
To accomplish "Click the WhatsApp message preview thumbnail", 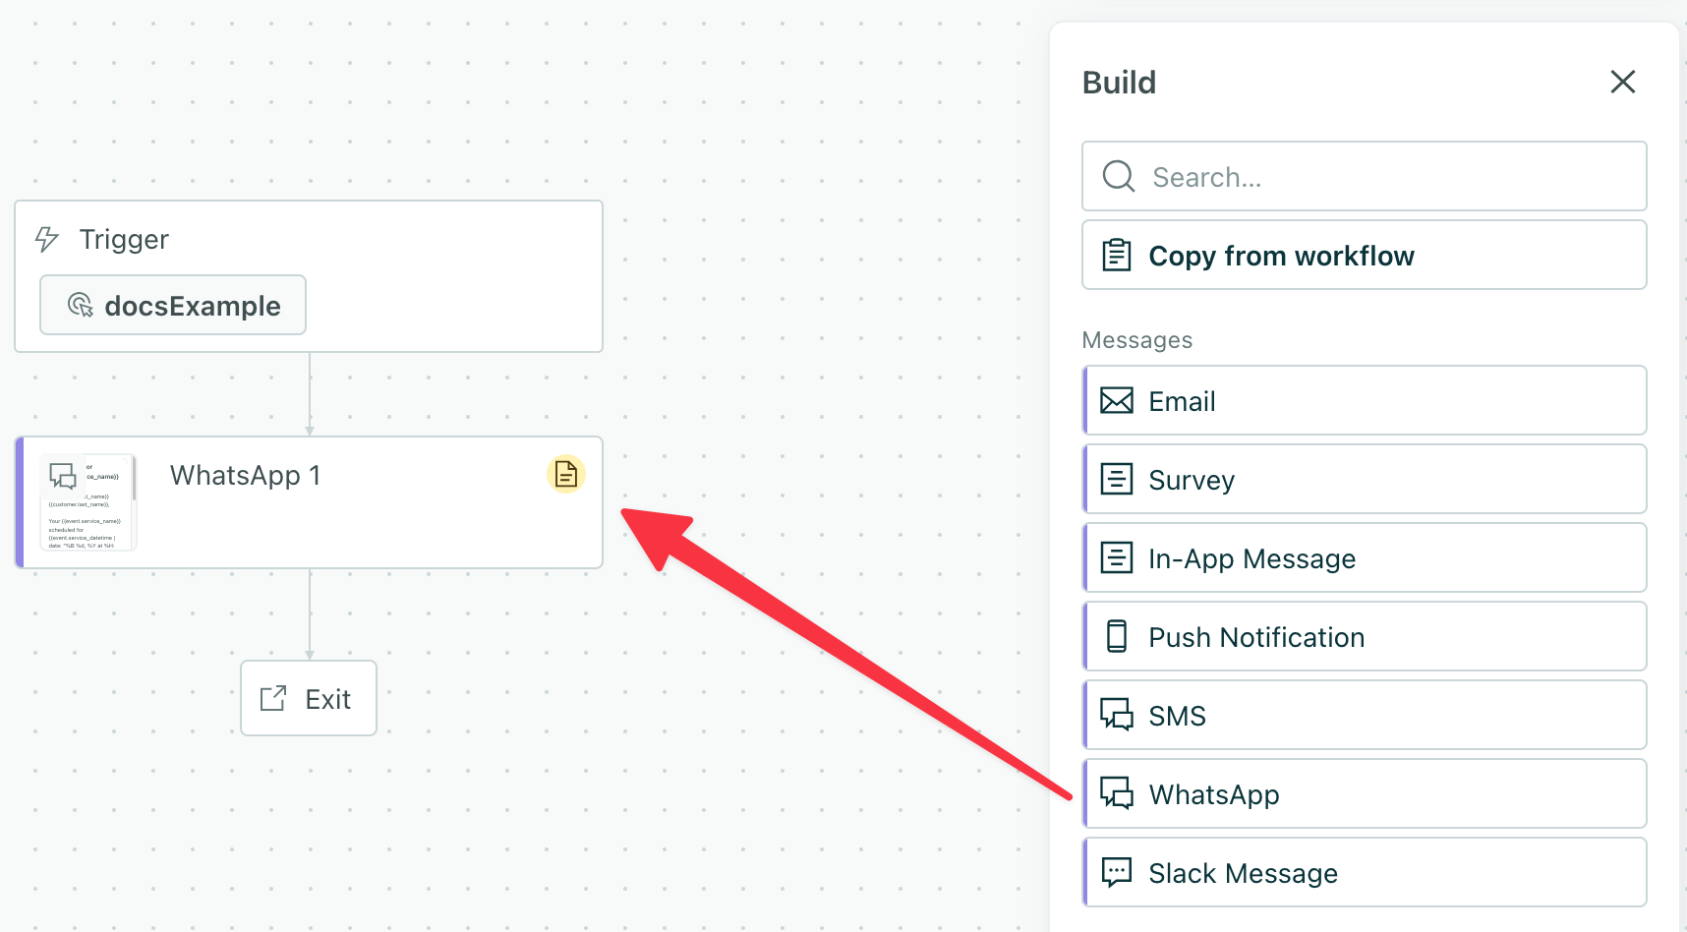I will click(88, 501).
